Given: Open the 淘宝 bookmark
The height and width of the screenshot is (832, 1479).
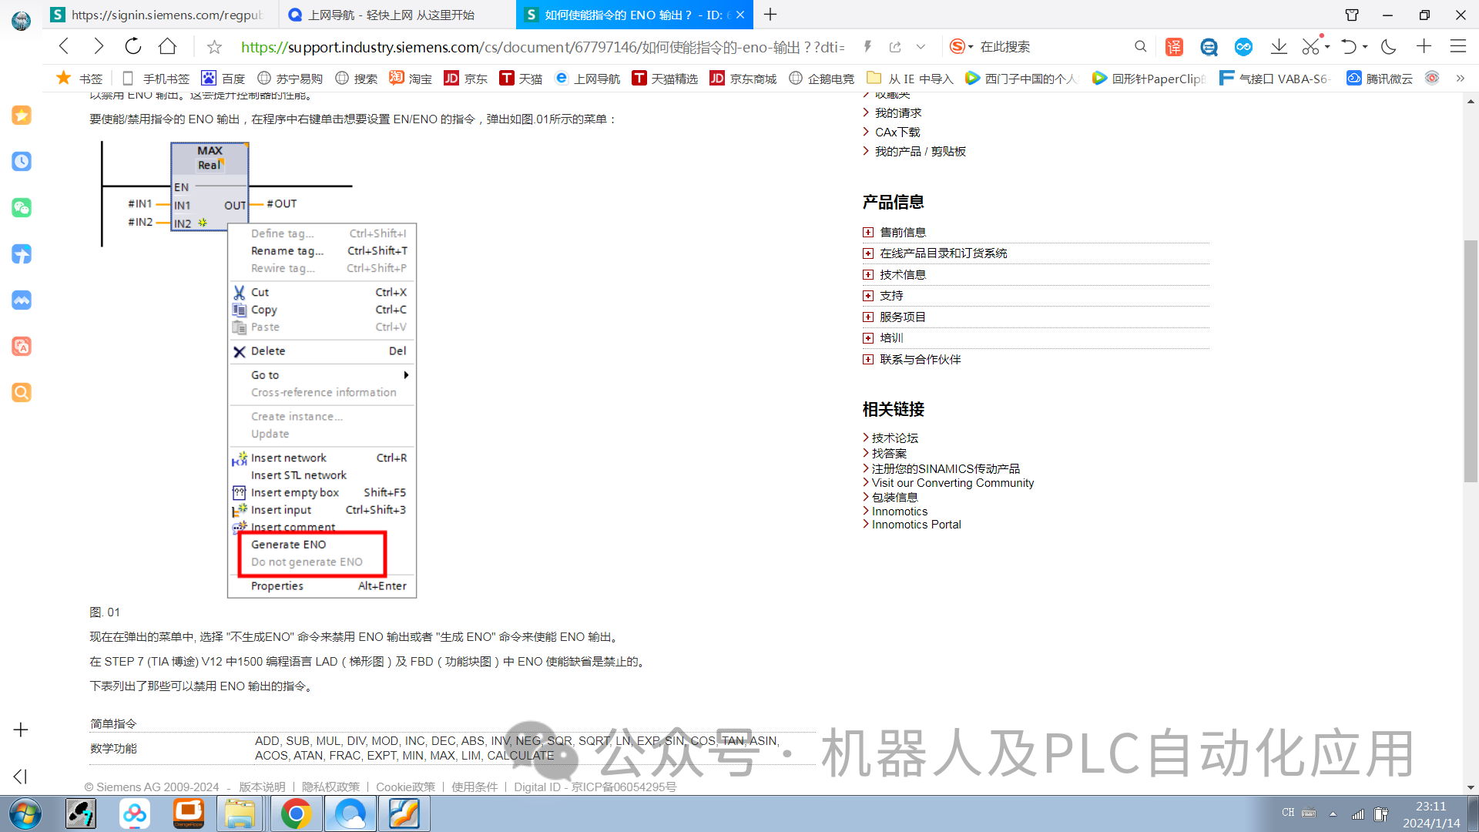Looking at the screenshot, I should coord(411,79).
